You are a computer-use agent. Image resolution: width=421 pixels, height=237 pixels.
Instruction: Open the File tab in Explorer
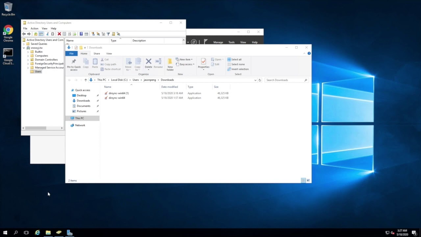71,53
